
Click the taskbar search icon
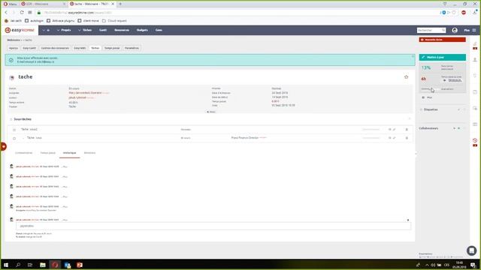(18, 265)
